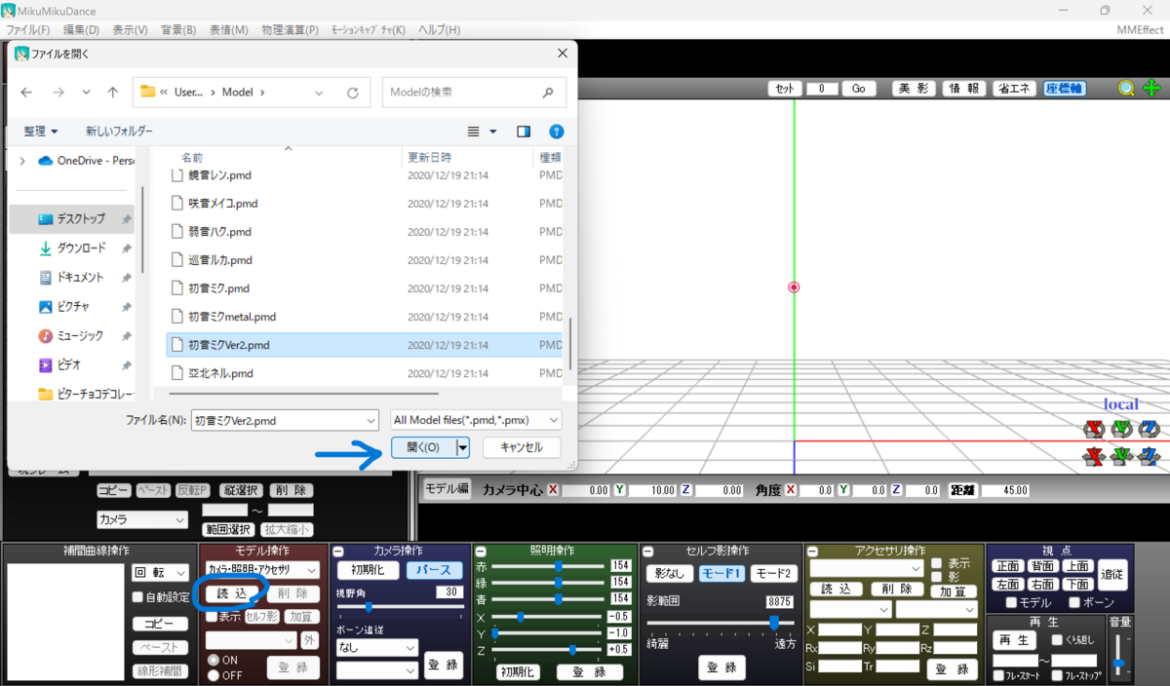
Task: Click 新しいフォルダー button
Action: (x=119, y=132)
